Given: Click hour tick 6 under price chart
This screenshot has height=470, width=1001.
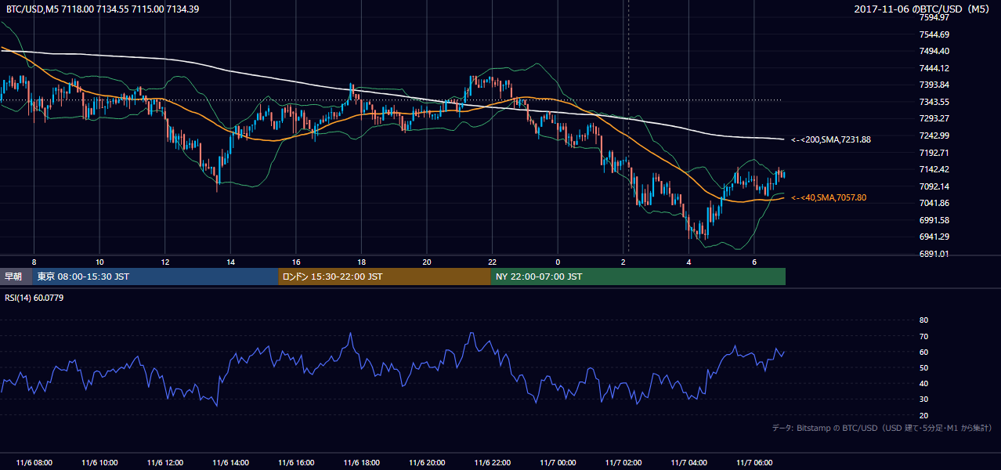Looking at the screenshot, I should click(753, 262).
